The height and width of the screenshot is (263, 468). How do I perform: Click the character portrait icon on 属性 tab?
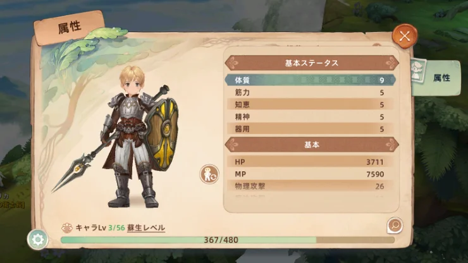417,71
